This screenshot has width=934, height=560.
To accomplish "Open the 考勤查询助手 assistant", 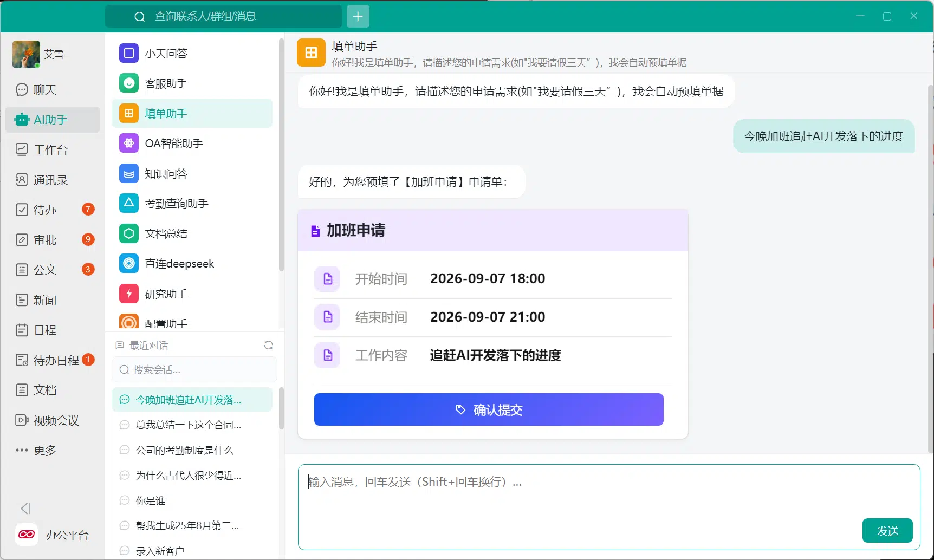I will point(192,204).
